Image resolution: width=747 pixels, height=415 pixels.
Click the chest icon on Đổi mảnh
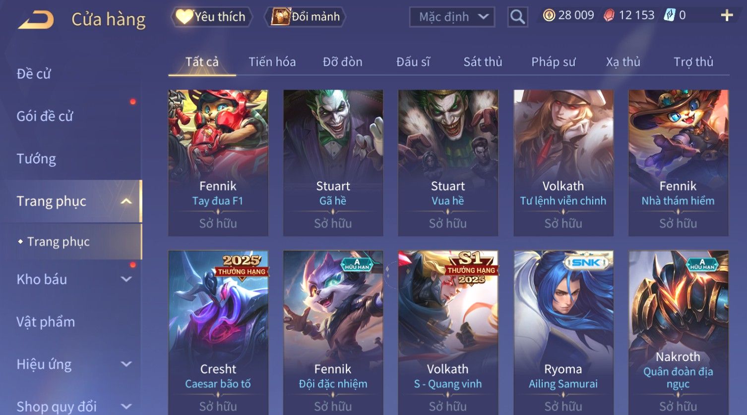pyautogui.click(x=280, y=17)
